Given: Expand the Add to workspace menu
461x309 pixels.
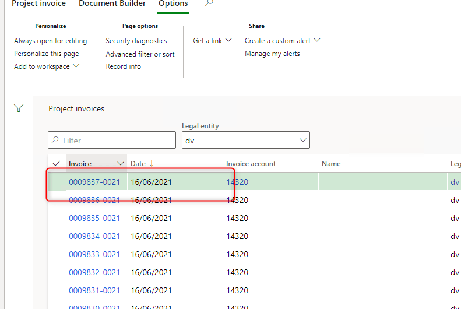Looking at the screenshot, I should pos(47,66).
